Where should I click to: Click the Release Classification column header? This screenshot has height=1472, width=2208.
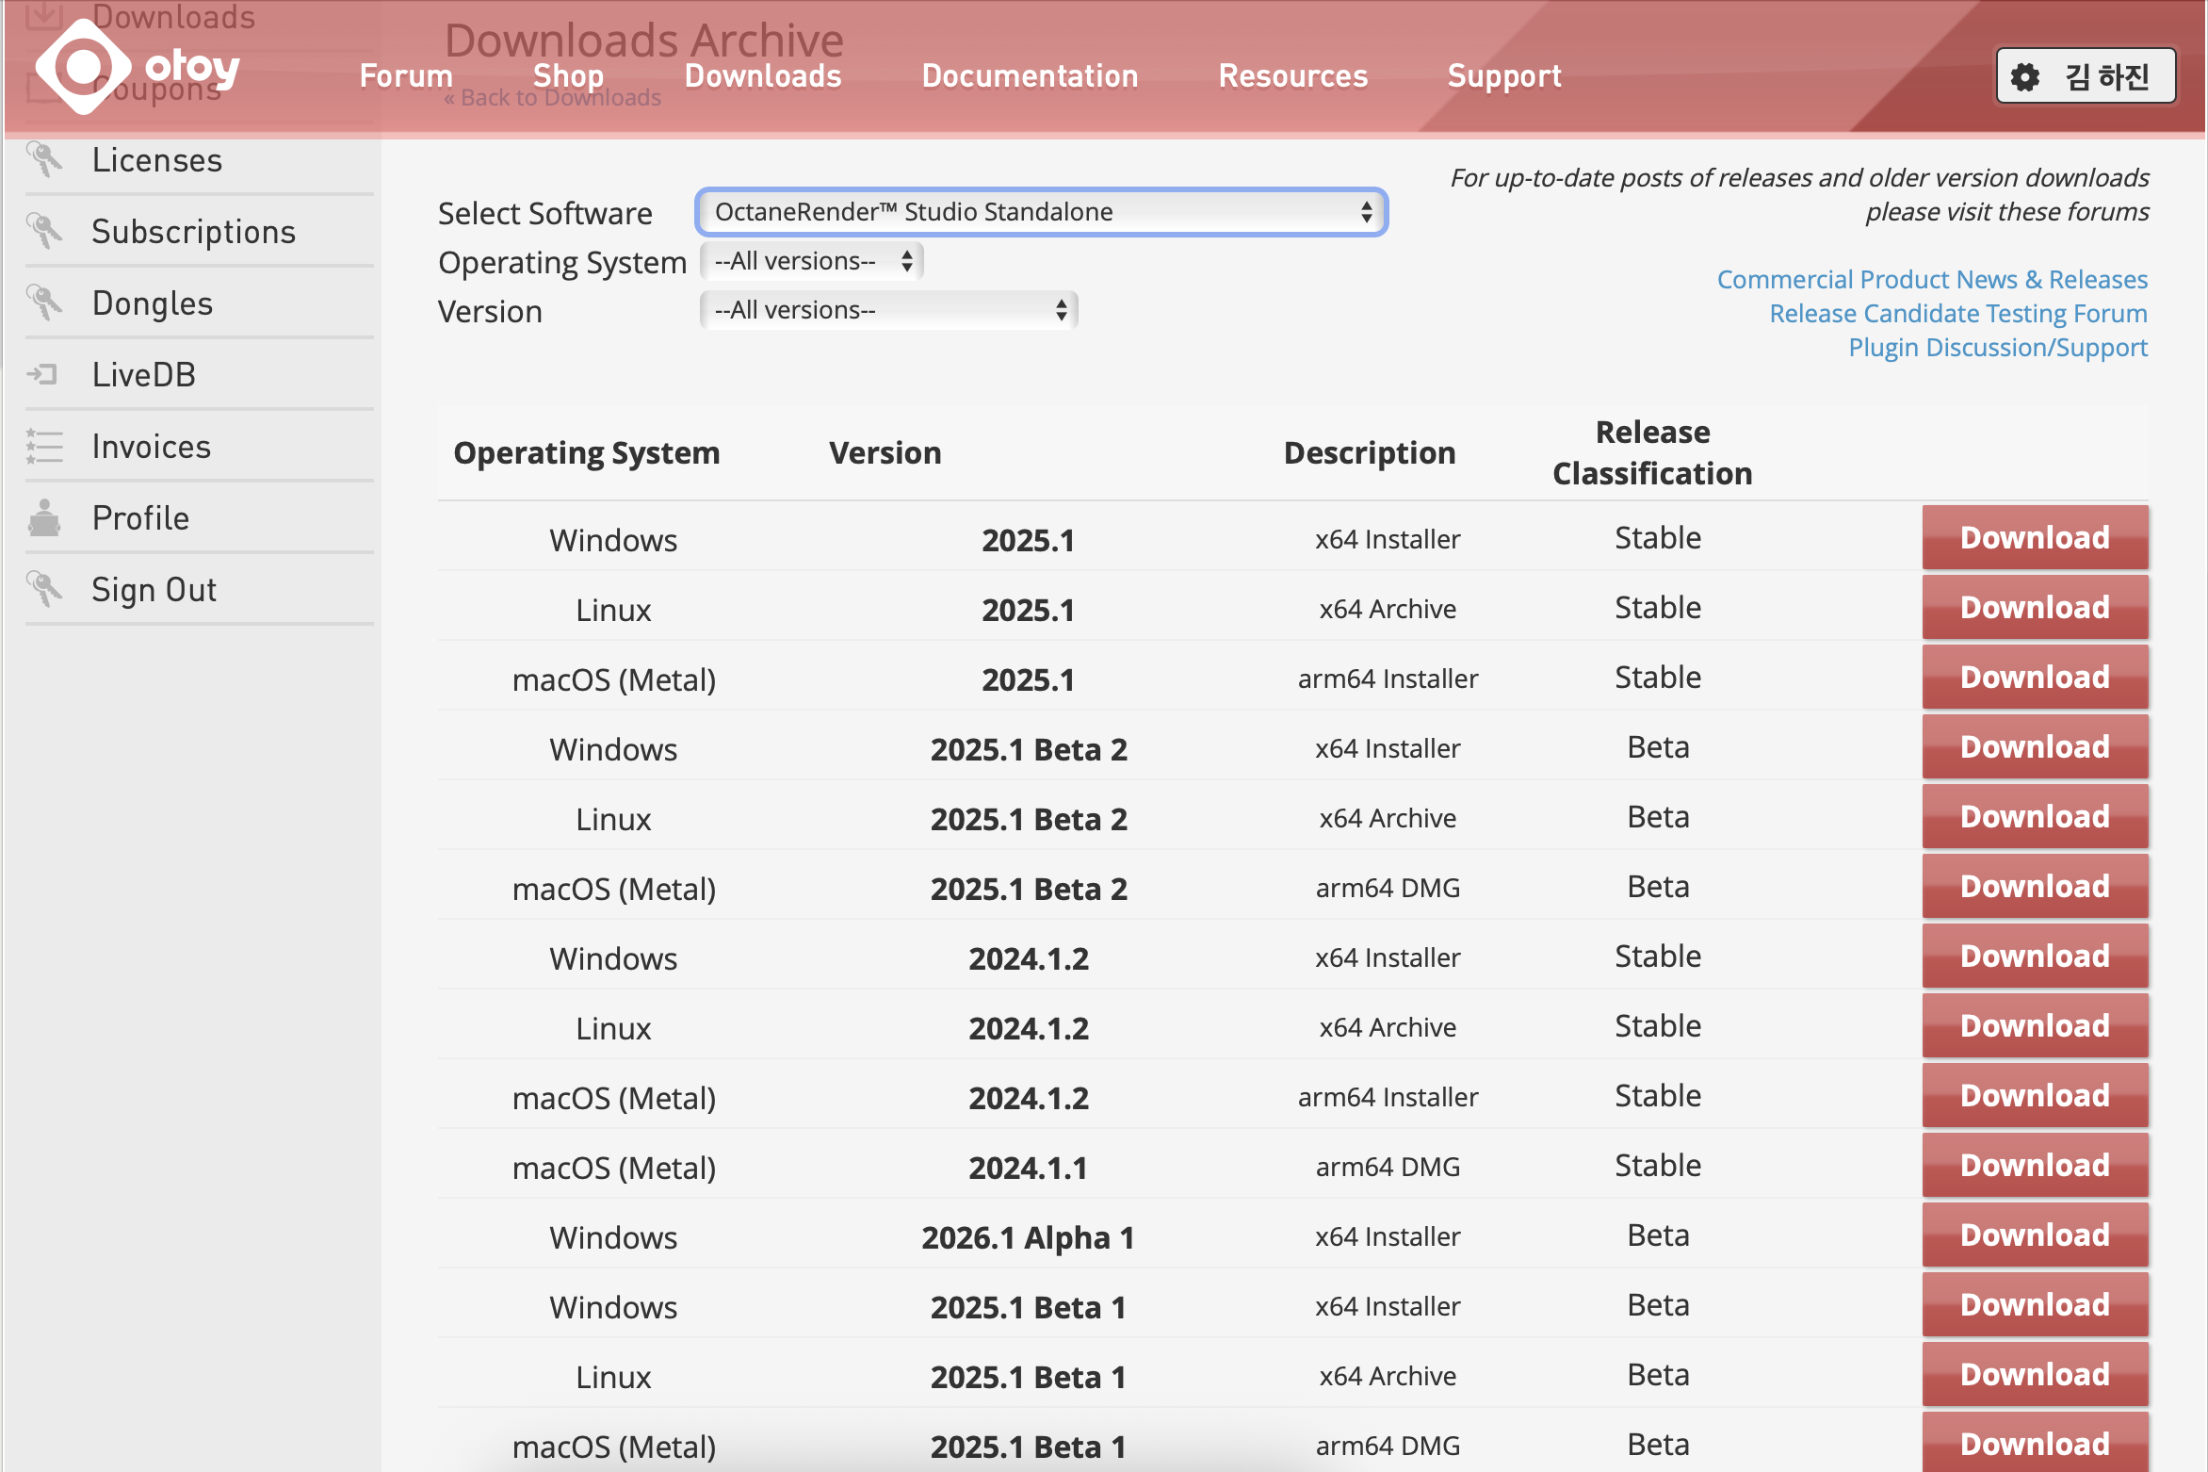point(1652,452)
